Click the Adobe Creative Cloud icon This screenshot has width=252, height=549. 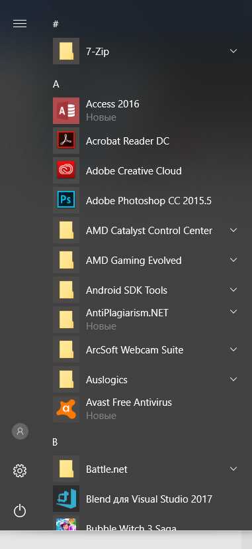pyautogui.click(x=66, y=170)
